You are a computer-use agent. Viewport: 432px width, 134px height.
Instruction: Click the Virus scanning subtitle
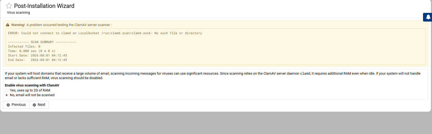[18, 13]
